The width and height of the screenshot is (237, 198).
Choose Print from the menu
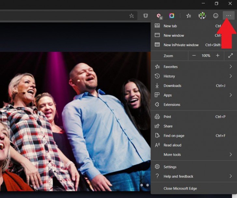[x=194, y=117]
